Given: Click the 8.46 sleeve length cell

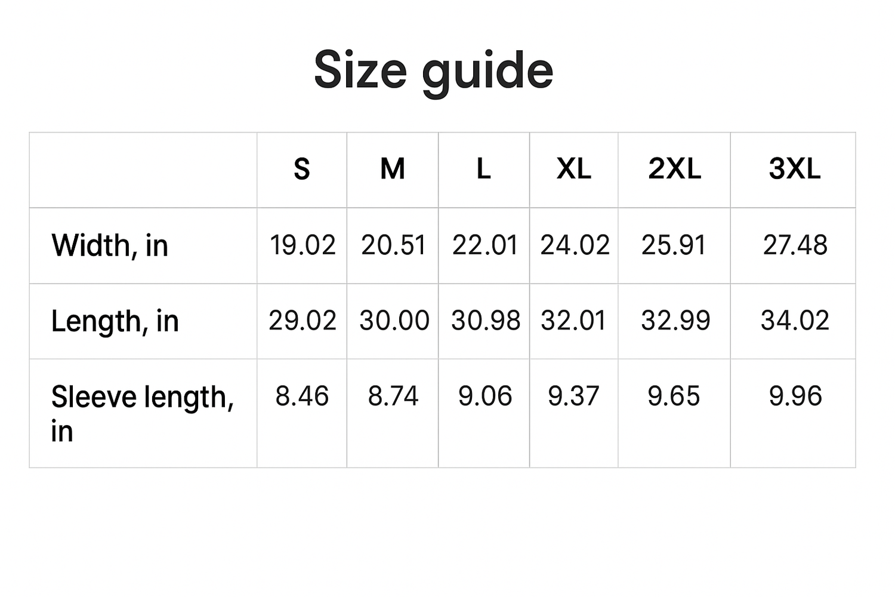Looking at the screenshot, I should tap(302, 396).
